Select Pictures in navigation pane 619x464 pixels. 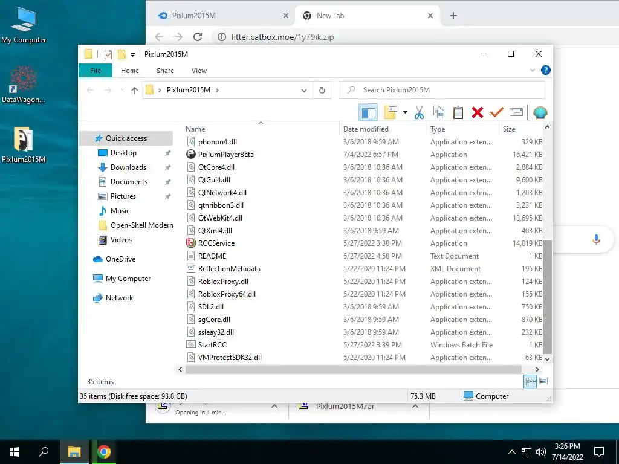pyautogui.click(x=123, y=196)
